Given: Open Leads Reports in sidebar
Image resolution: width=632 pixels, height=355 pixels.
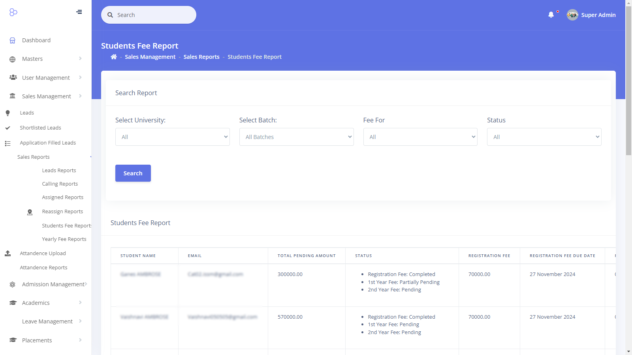Looking at the screenshot, I should pos(59,171).
